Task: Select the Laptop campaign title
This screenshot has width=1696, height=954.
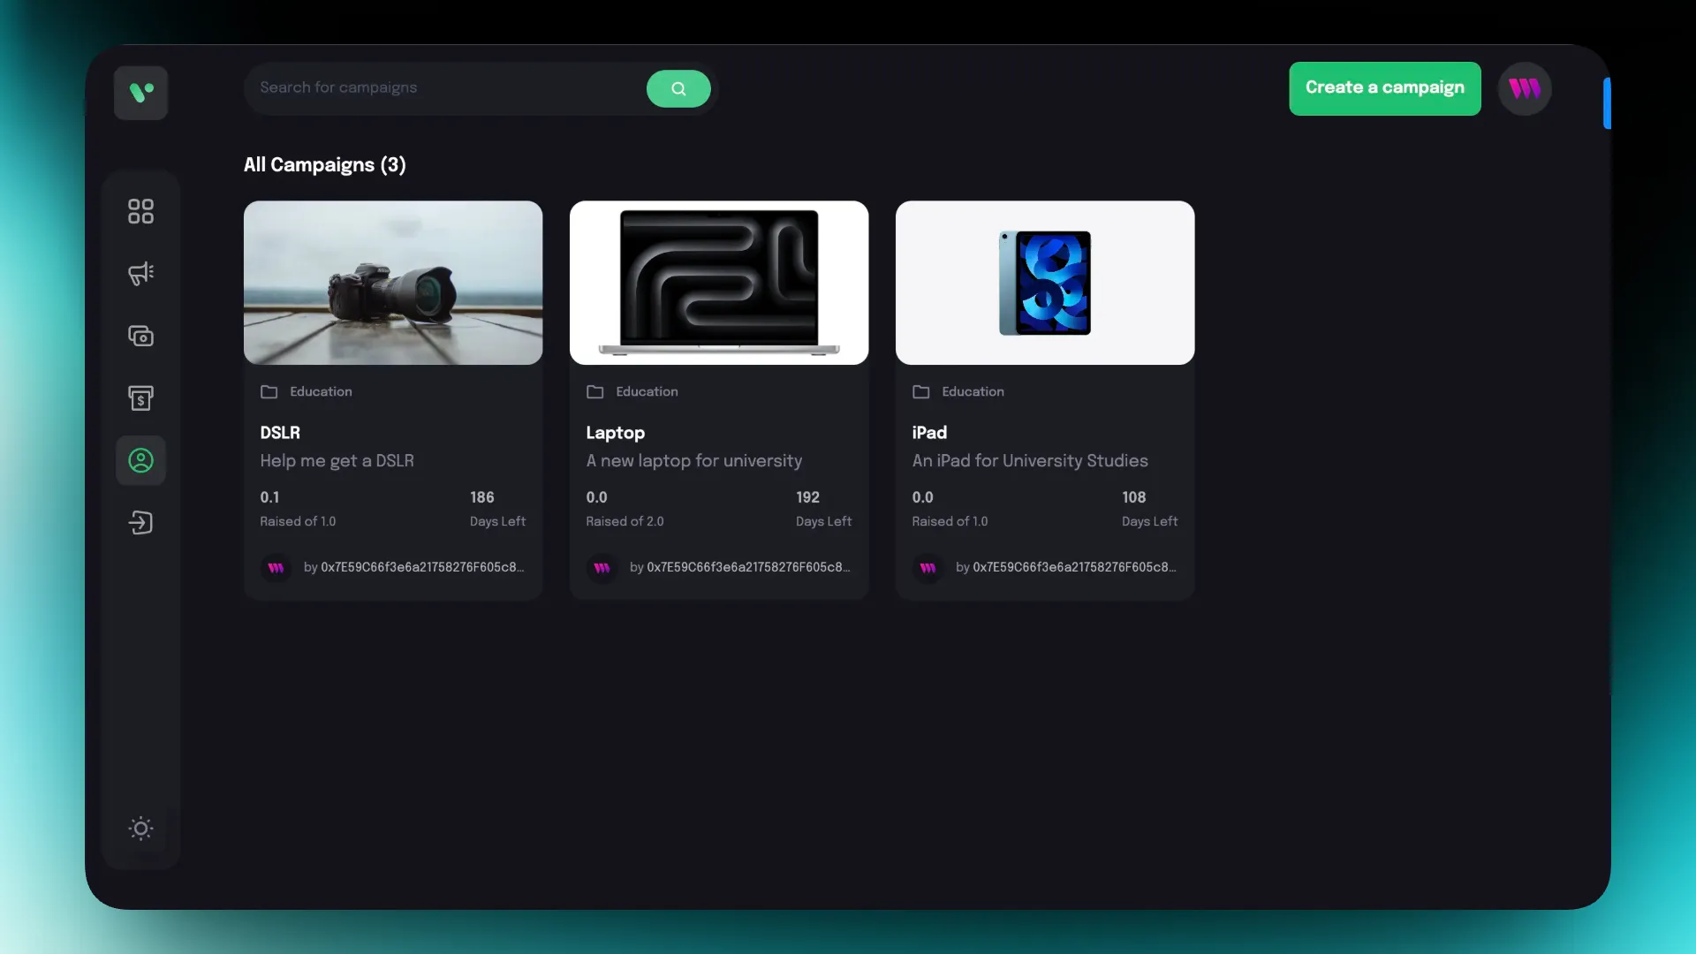Action: [616, 433]
